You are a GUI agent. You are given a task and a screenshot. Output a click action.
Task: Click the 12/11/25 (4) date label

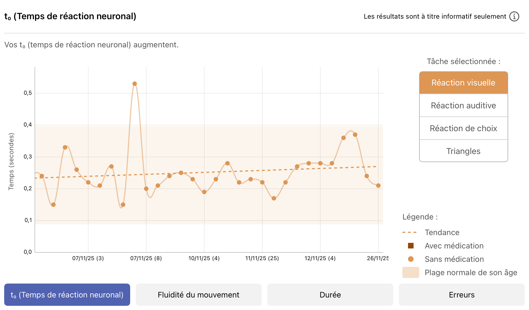[x=320, y=258]
